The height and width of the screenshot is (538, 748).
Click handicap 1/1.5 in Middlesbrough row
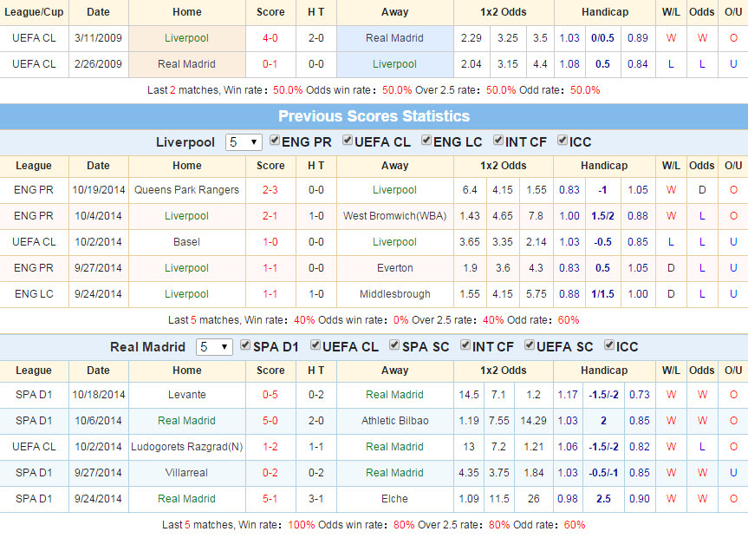click(x=602, y=294)
